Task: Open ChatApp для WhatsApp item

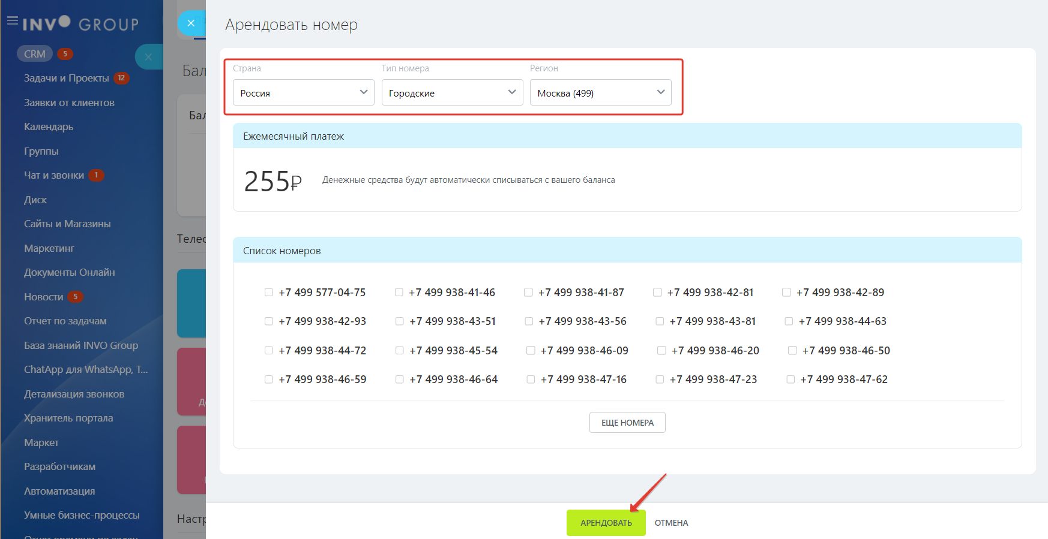Action: pos(86,370)
